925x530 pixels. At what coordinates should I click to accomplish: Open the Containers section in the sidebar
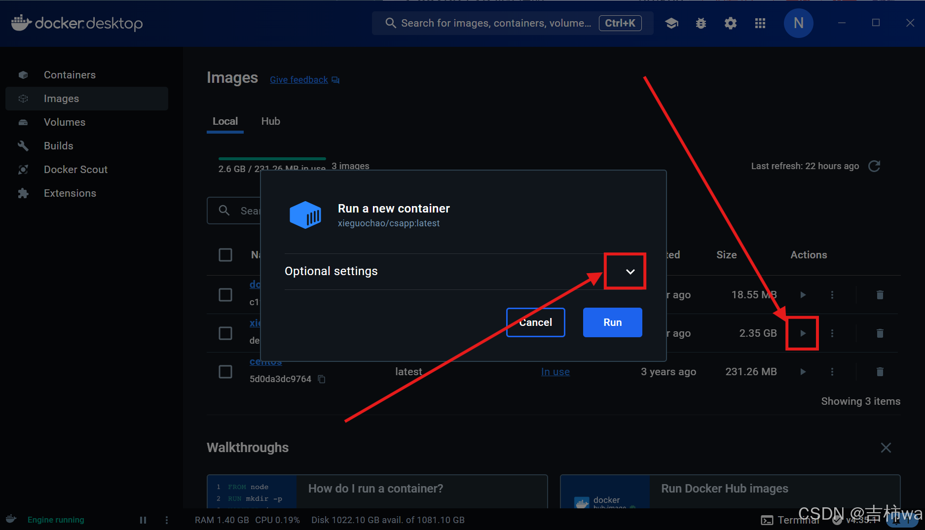coord(70,74)
